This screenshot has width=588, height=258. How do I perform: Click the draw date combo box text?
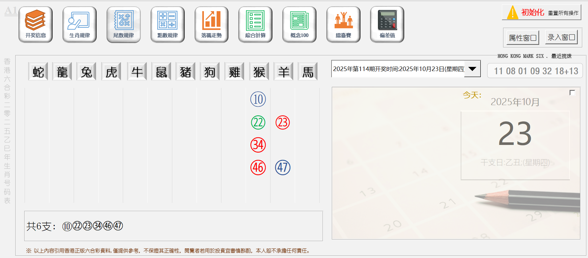pyautogui.click(x=398, y=69)
